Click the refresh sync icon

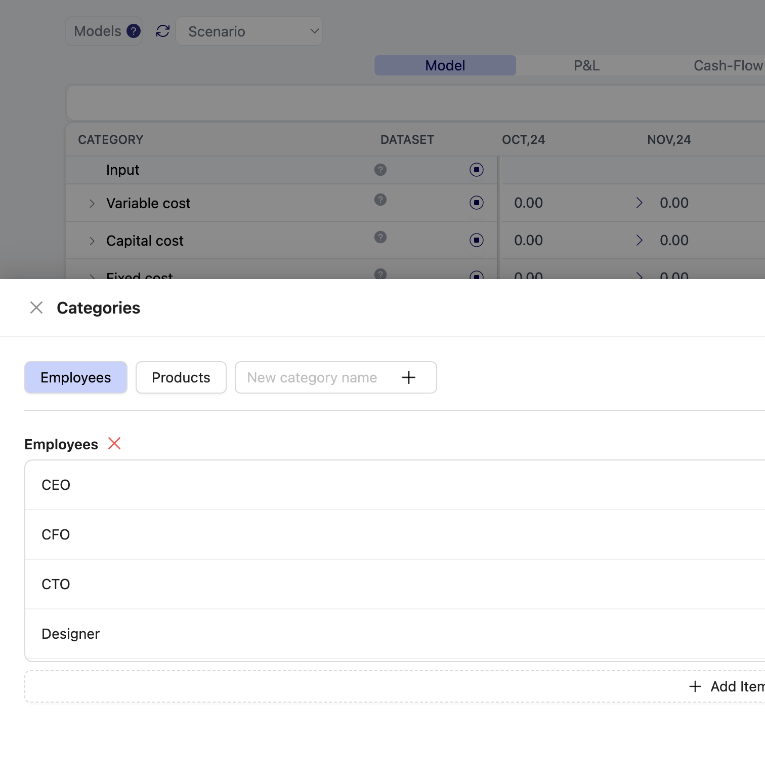point(163,31)
